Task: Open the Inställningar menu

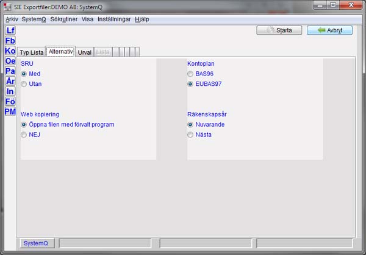Action: [x=114, y=19]
